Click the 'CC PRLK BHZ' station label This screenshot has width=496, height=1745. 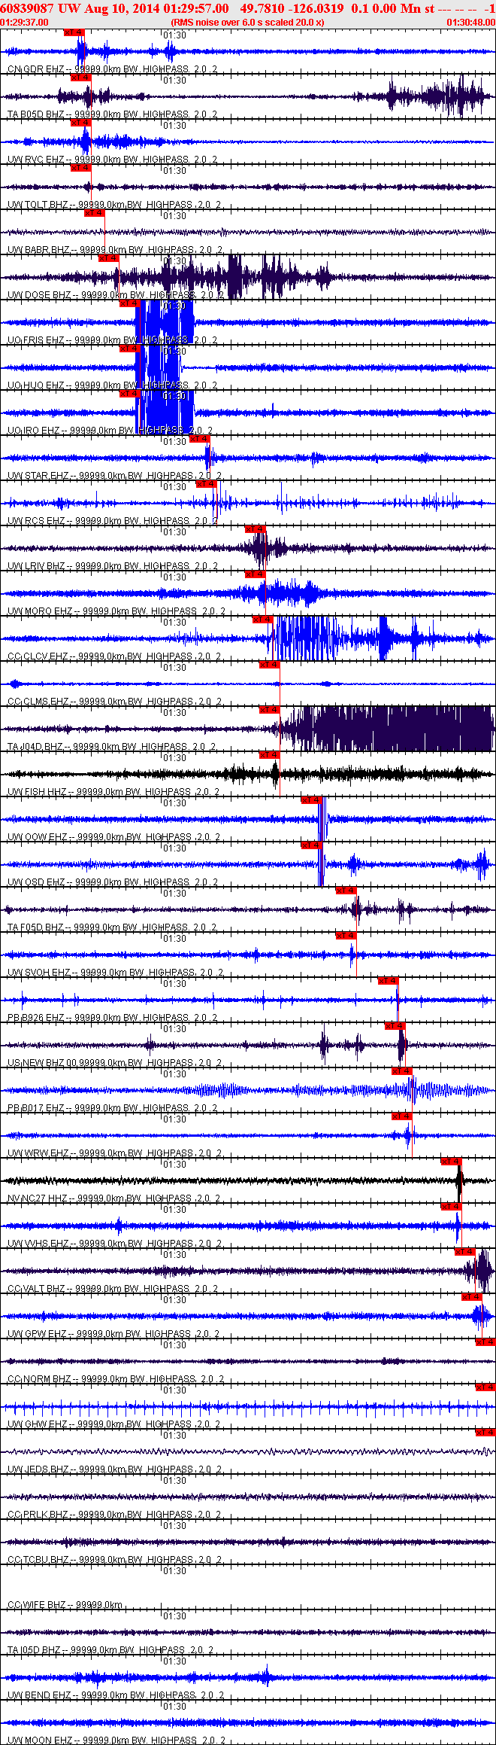pyautogui.click(x=38, y=1515)
